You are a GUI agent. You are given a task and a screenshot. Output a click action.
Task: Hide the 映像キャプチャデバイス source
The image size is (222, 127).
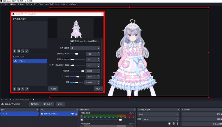point(73,114)
